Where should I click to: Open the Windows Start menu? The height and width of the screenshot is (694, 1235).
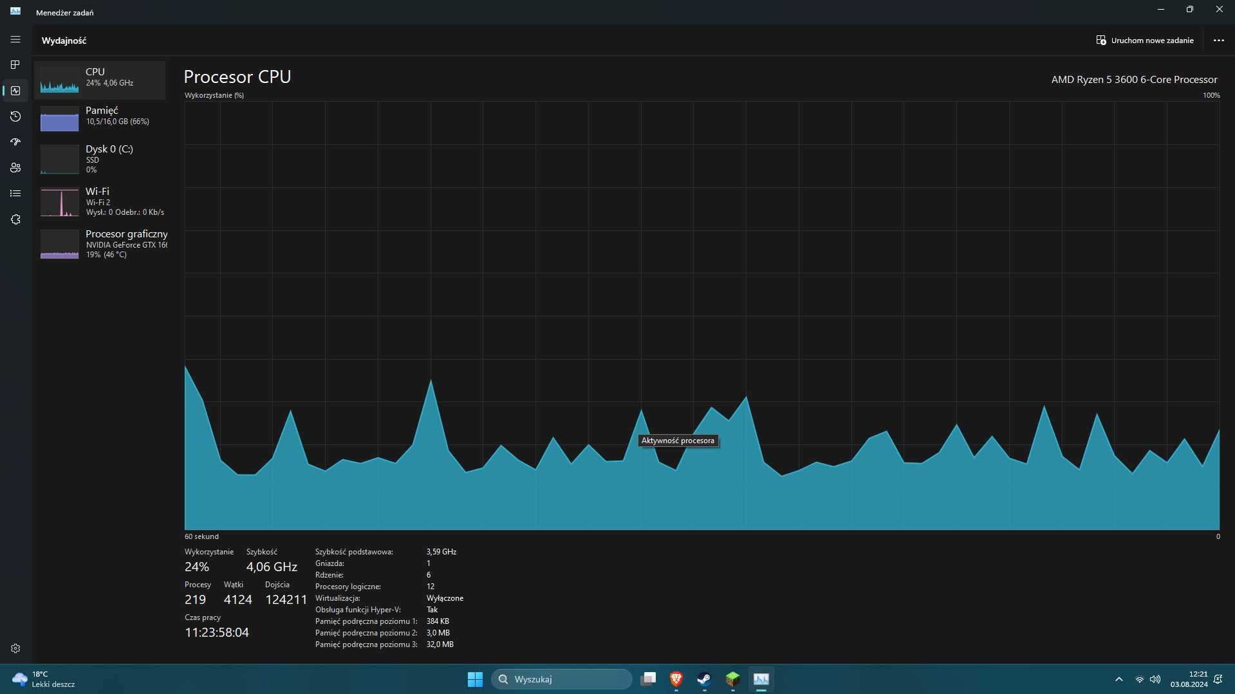pos(475,679)
